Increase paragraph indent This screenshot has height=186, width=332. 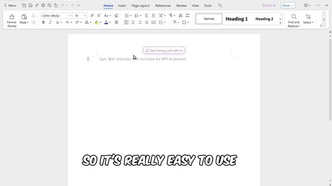(154, 16)
